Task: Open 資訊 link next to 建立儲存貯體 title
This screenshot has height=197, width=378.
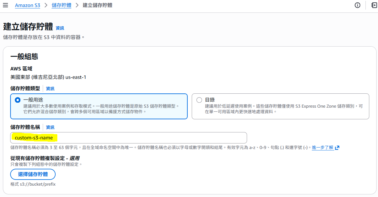Action: pyautogui.click(x=60, y=28)
